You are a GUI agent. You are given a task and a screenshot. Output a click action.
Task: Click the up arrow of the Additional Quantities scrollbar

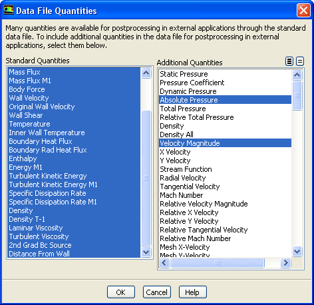click(x=297, y=75)
